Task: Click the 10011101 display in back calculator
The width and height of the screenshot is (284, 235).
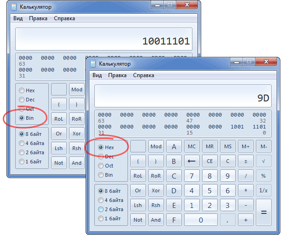Action: (x=104, y=39)
